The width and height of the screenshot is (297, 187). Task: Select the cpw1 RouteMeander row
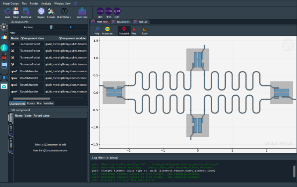48,71
